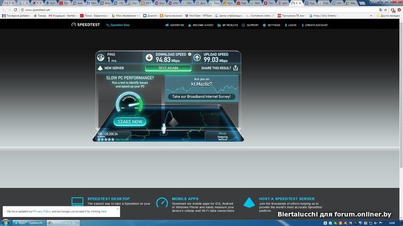
Task: Click the user location figure on map
Action: click(x=163, y=129)
